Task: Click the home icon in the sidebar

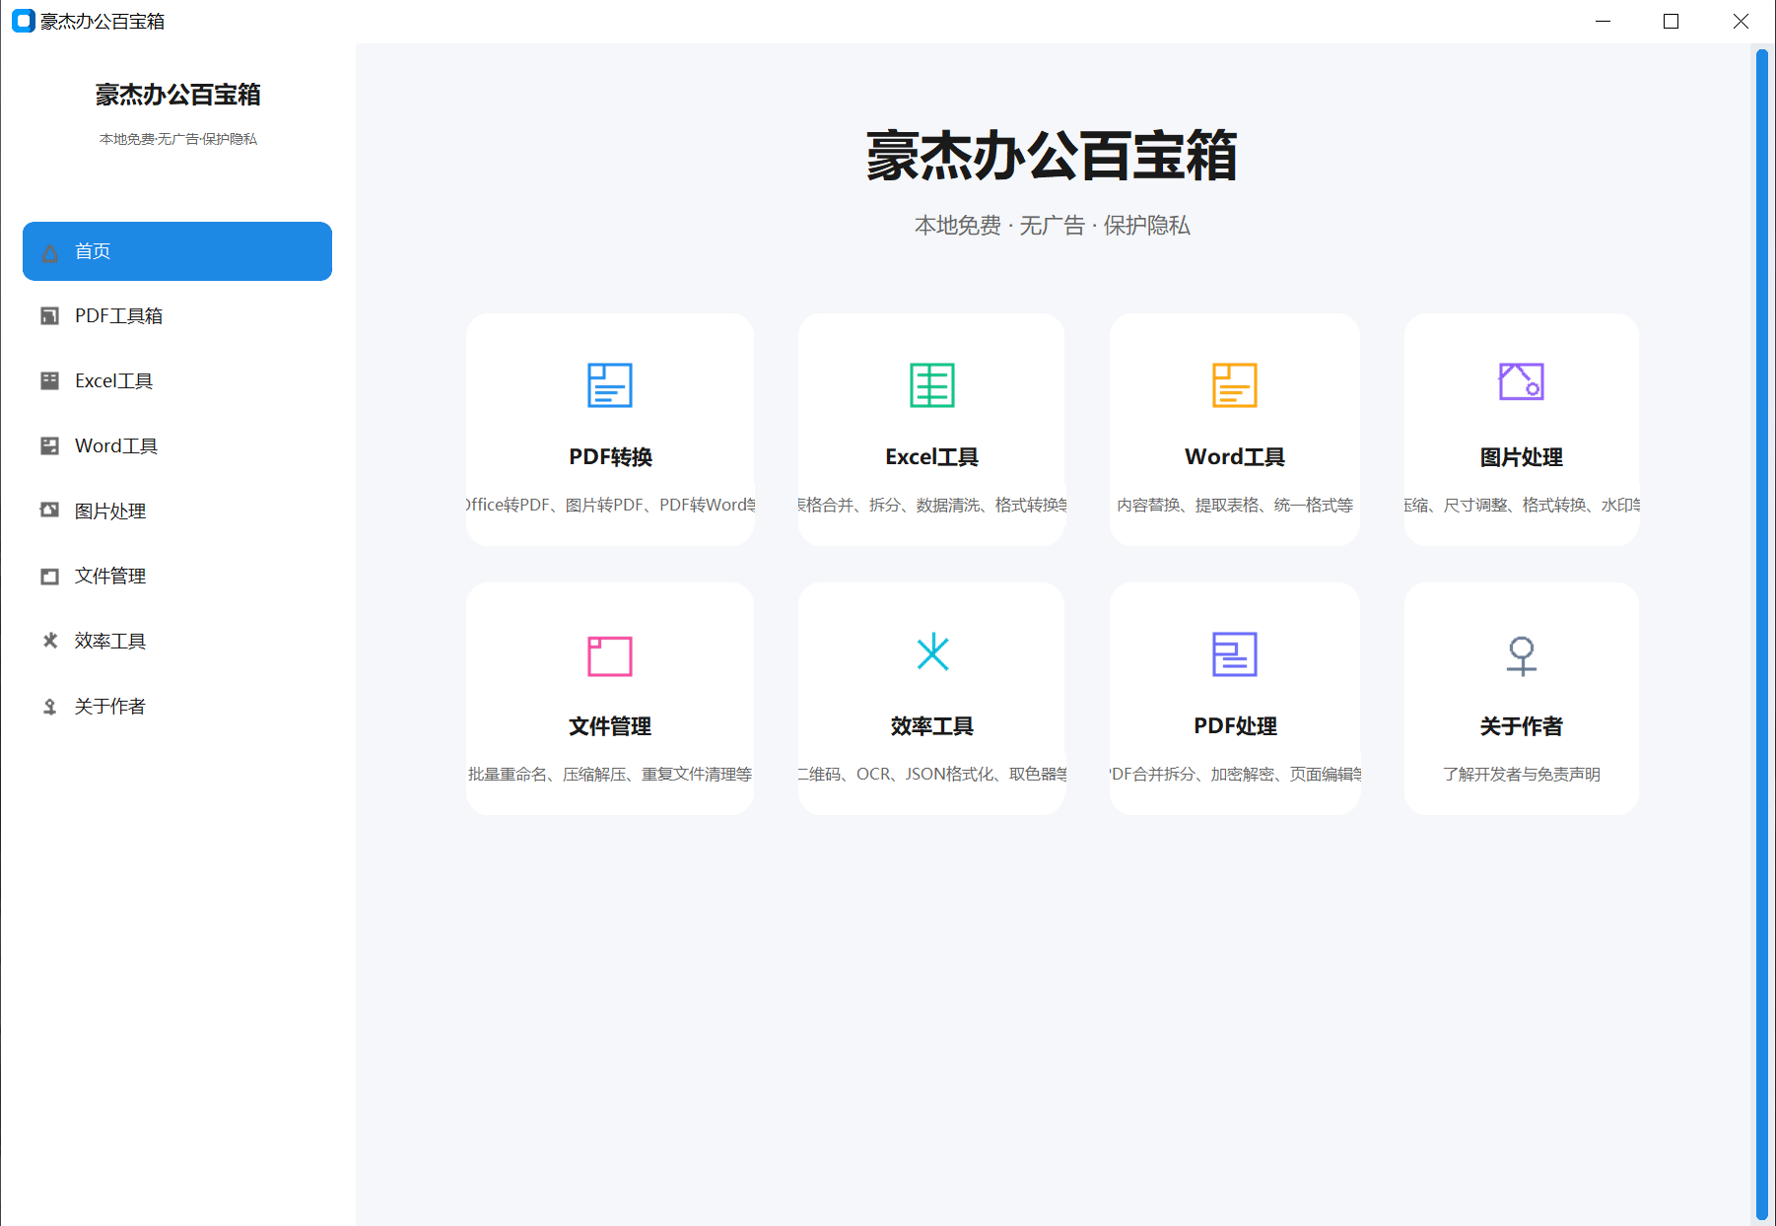Action: (49, 252)
